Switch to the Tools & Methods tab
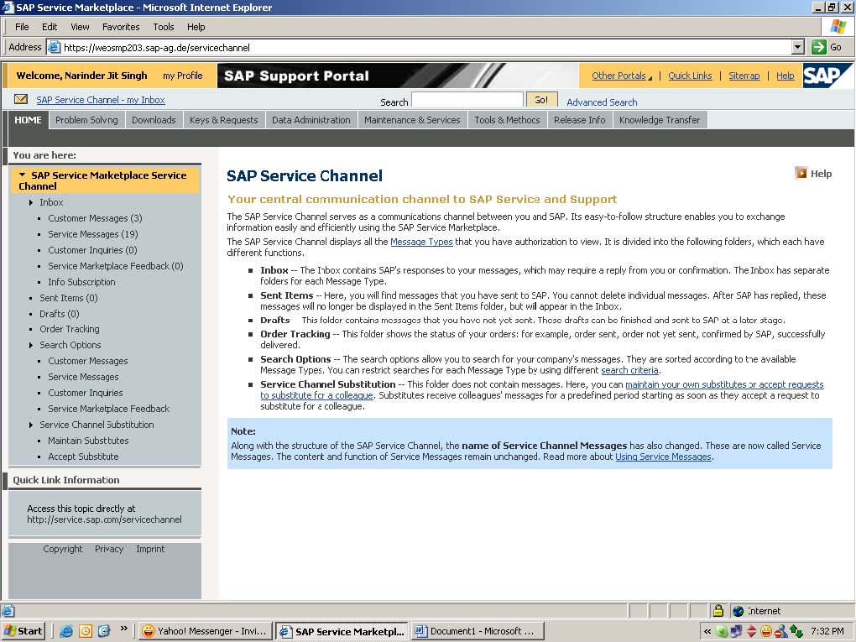Viewport: 856px width, 642px height. [507, 120]
